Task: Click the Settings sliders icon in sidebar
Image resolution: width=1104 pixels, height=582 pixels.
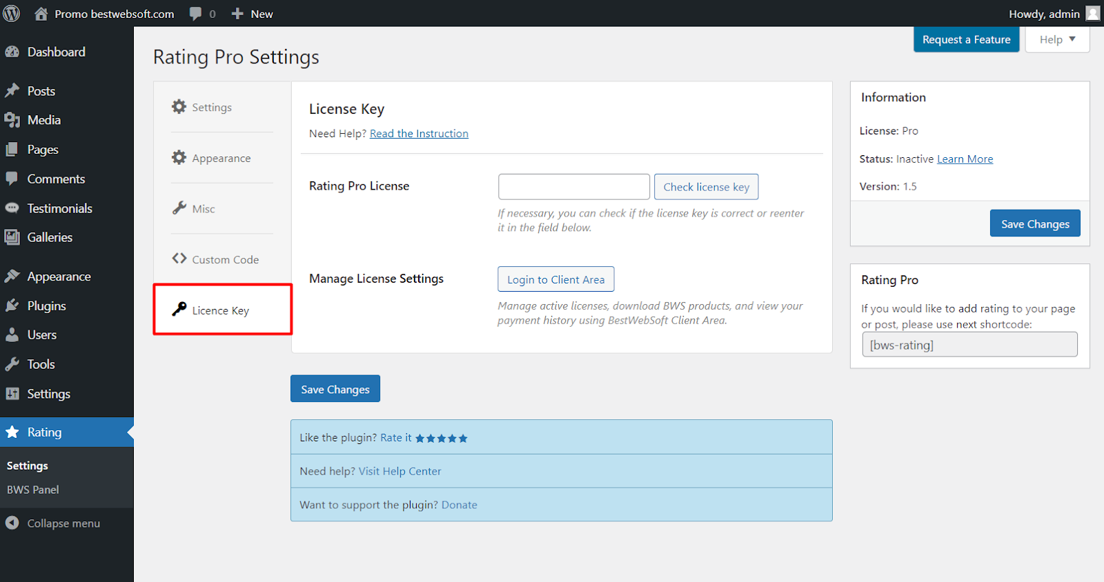Action: pyautogui.click(x=12, y=393)
